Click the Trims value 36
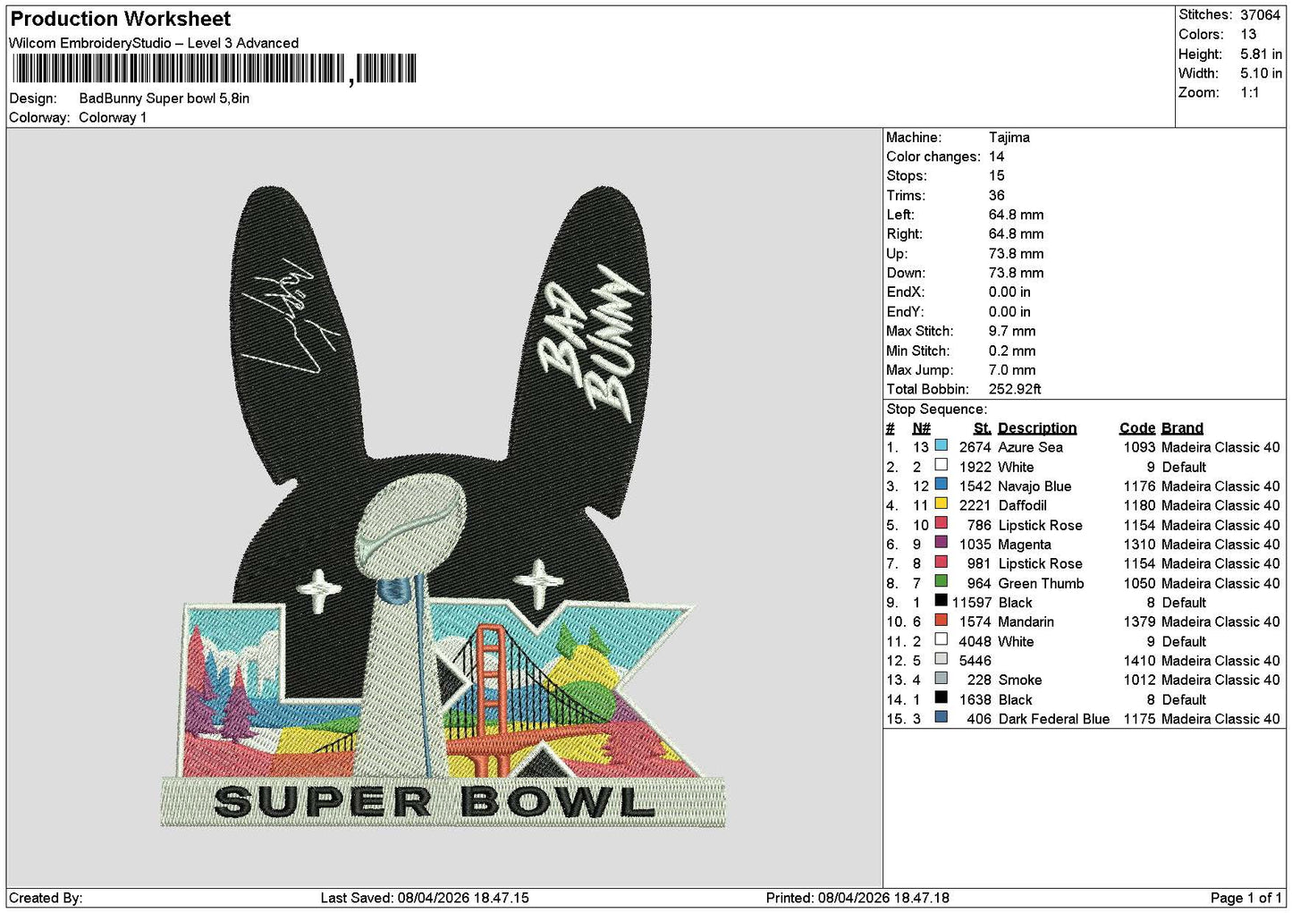Viewport: 1292px width, 913px height. [997, 196]
